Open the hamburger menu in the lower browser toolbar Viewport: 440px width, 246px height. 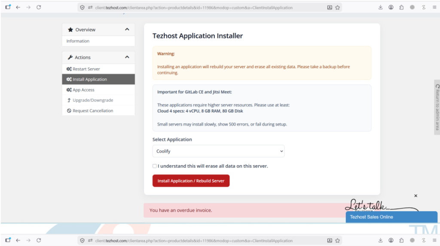[x=434, y=240]
